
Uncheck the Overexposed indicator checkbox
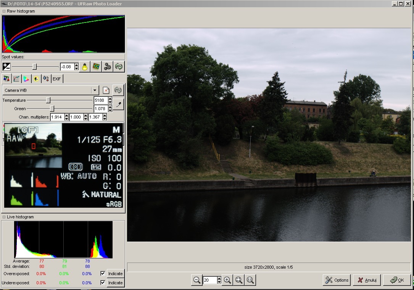pos(102,274)
